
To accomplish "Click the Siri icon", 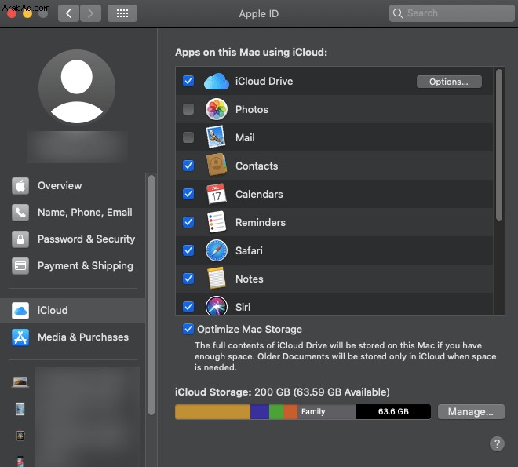I will [217, 306].
